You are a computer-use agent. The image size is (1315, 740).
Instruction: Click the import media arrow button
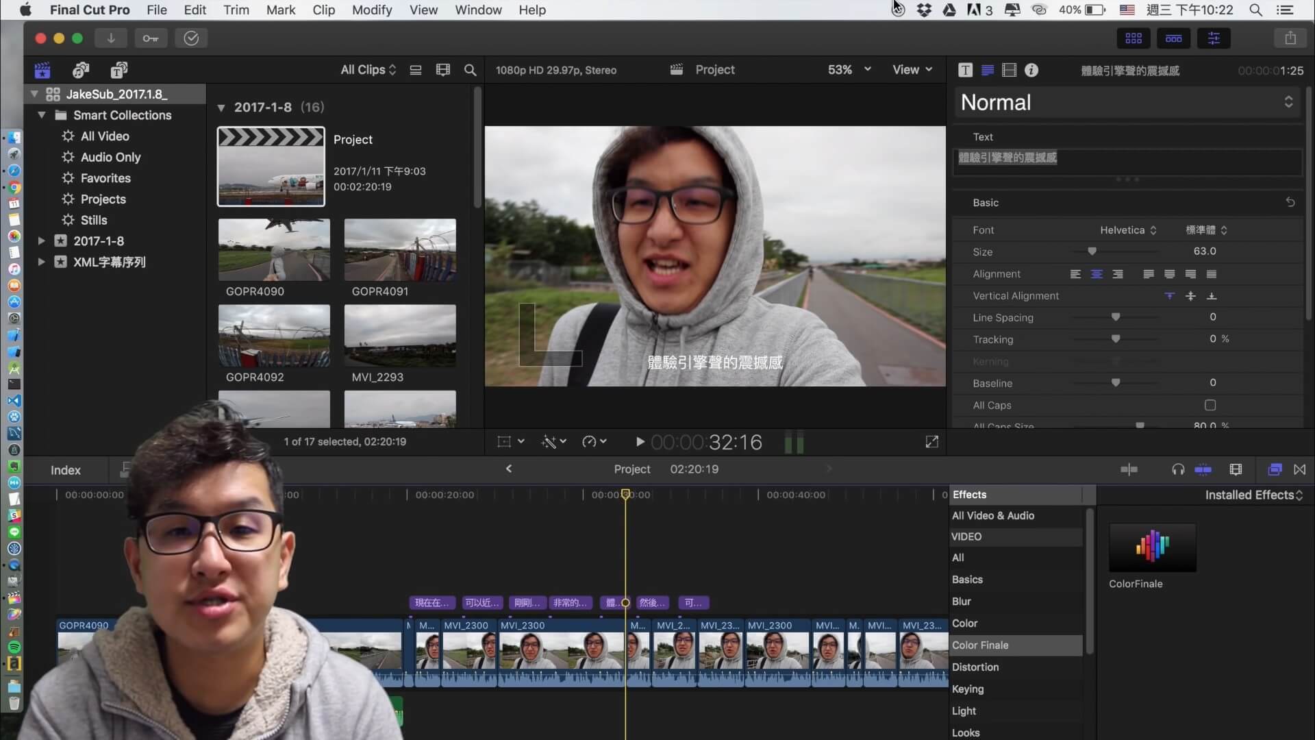[110, 38]
